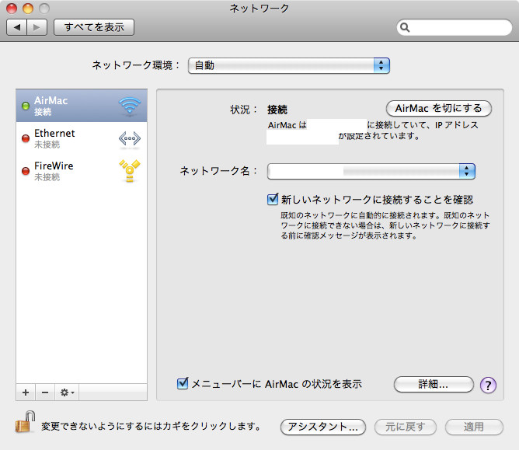Click the lock icon to prevent changes
The width and height of the screenshot is (519, 450).
(x=23, y=425)
